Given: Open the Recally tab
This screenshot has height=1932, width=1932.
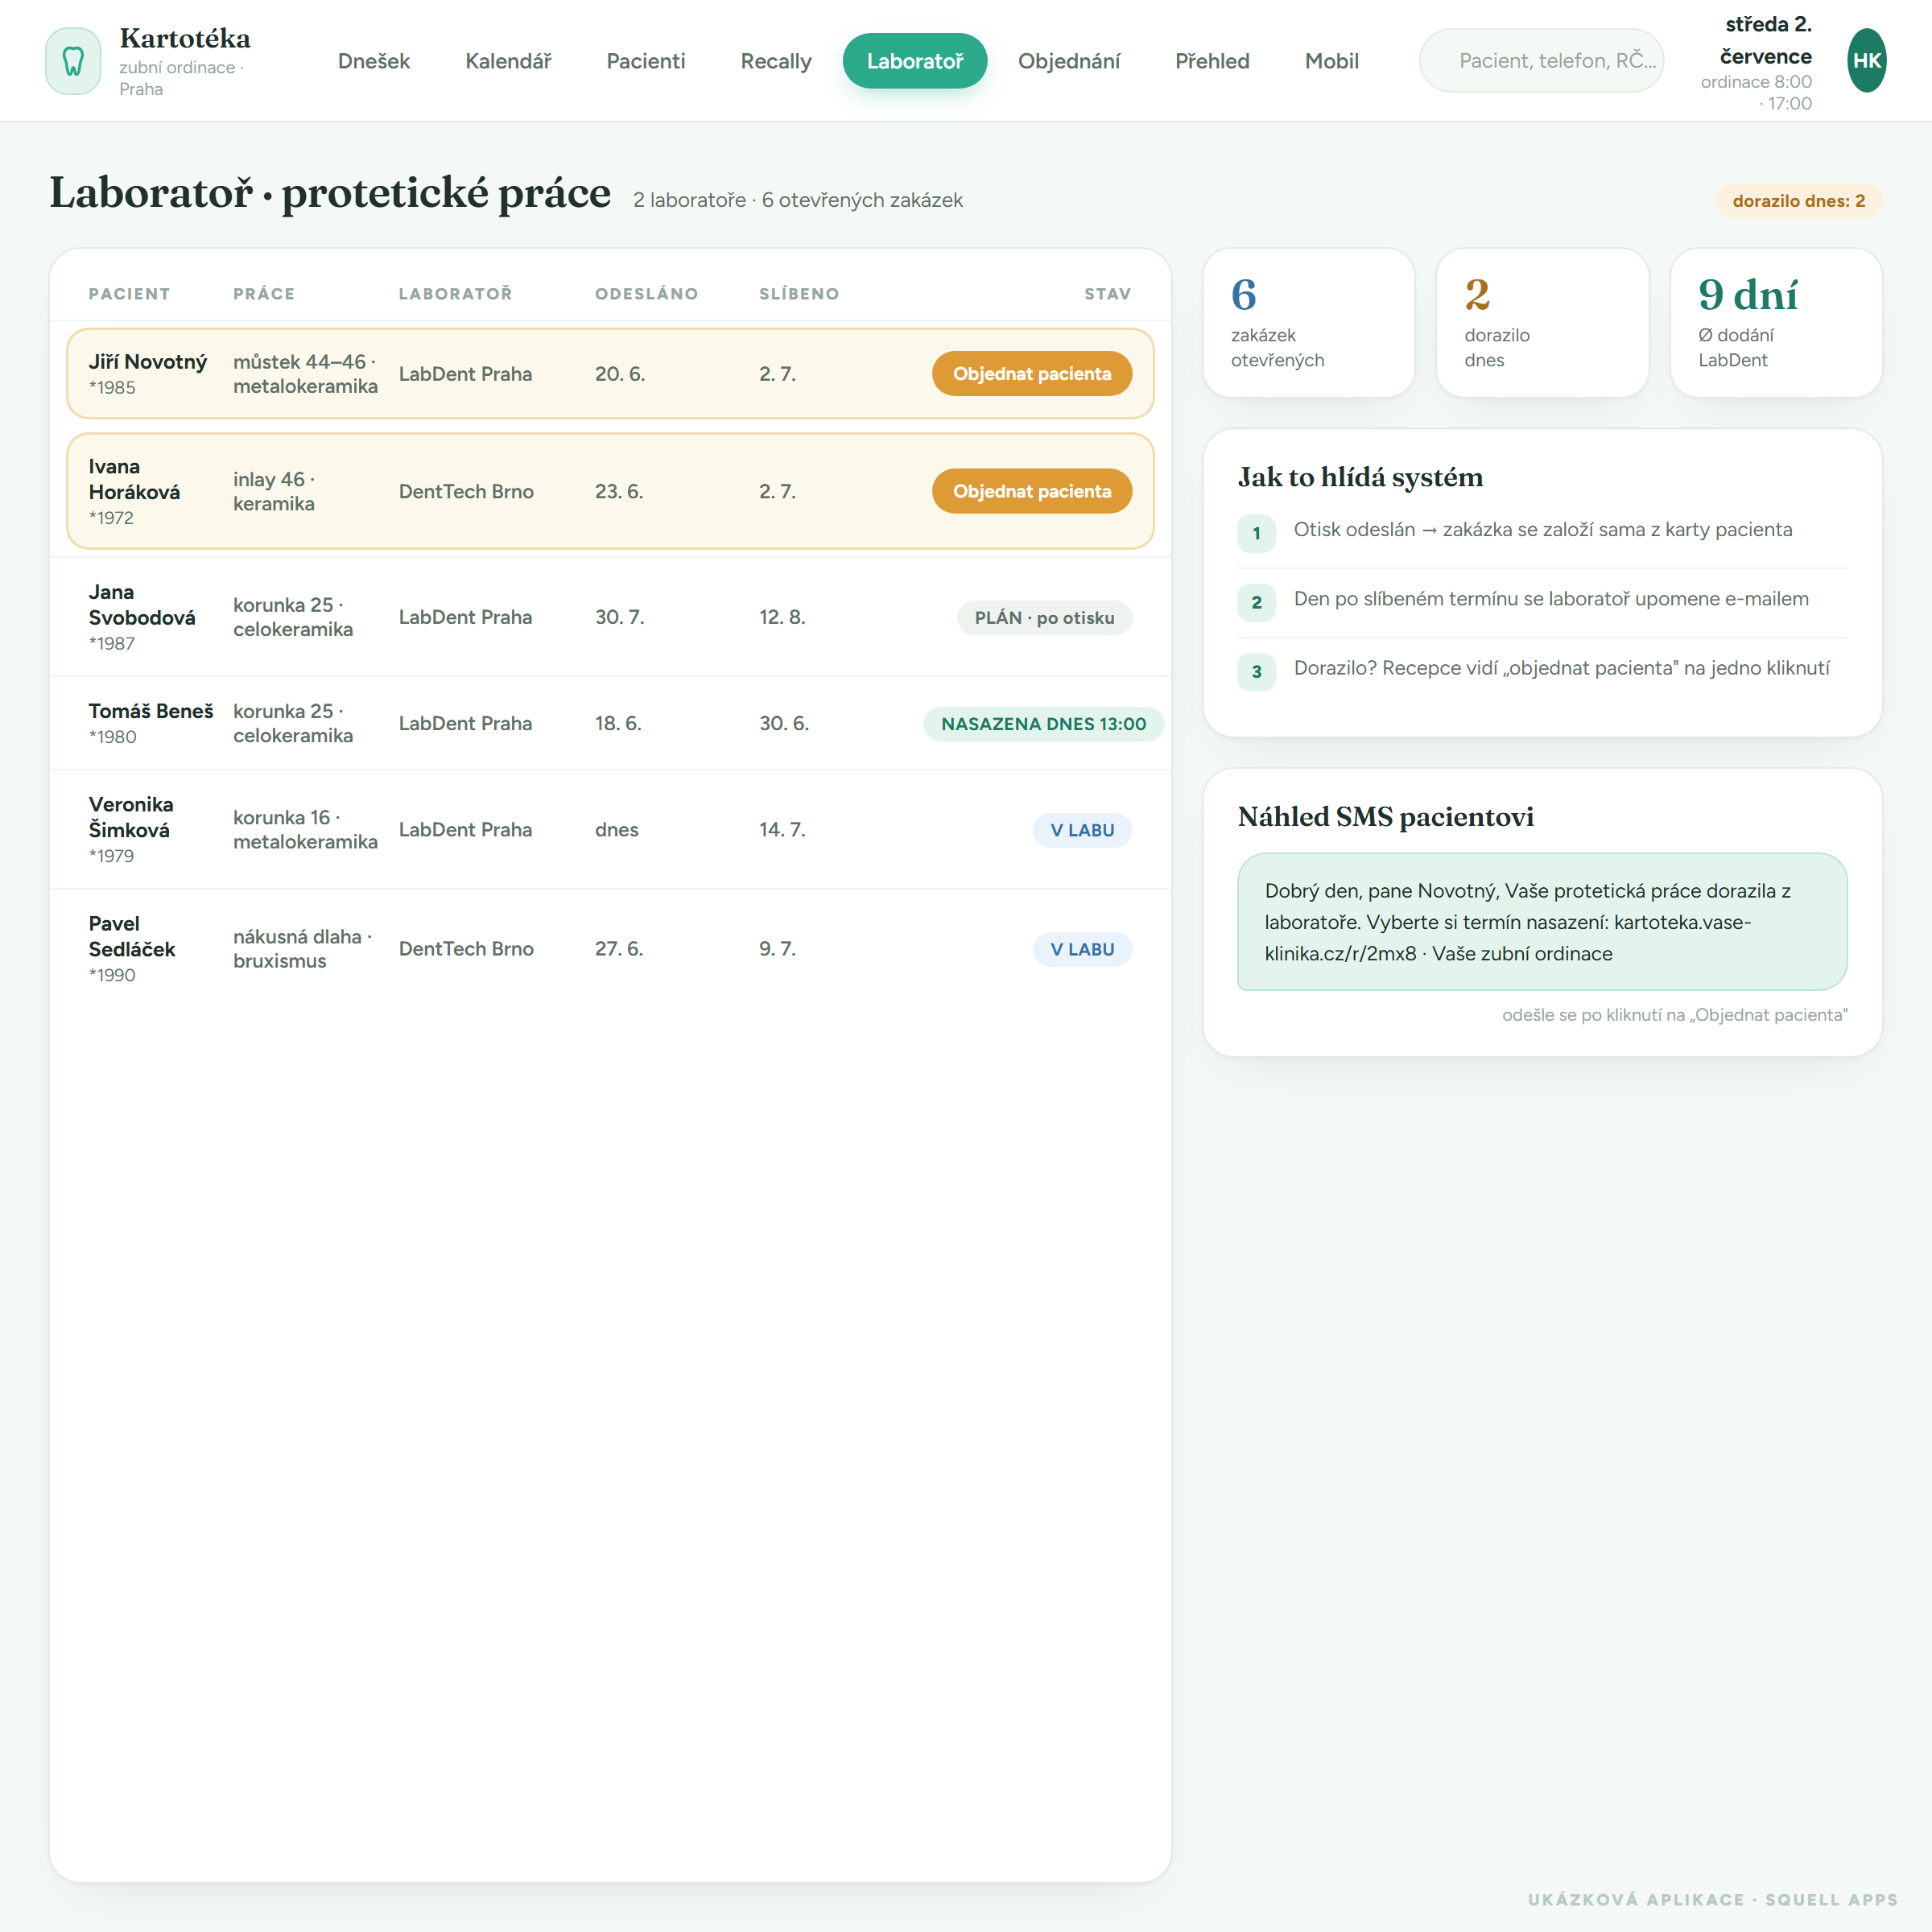Looking at the screenshot, I should 776,61.
